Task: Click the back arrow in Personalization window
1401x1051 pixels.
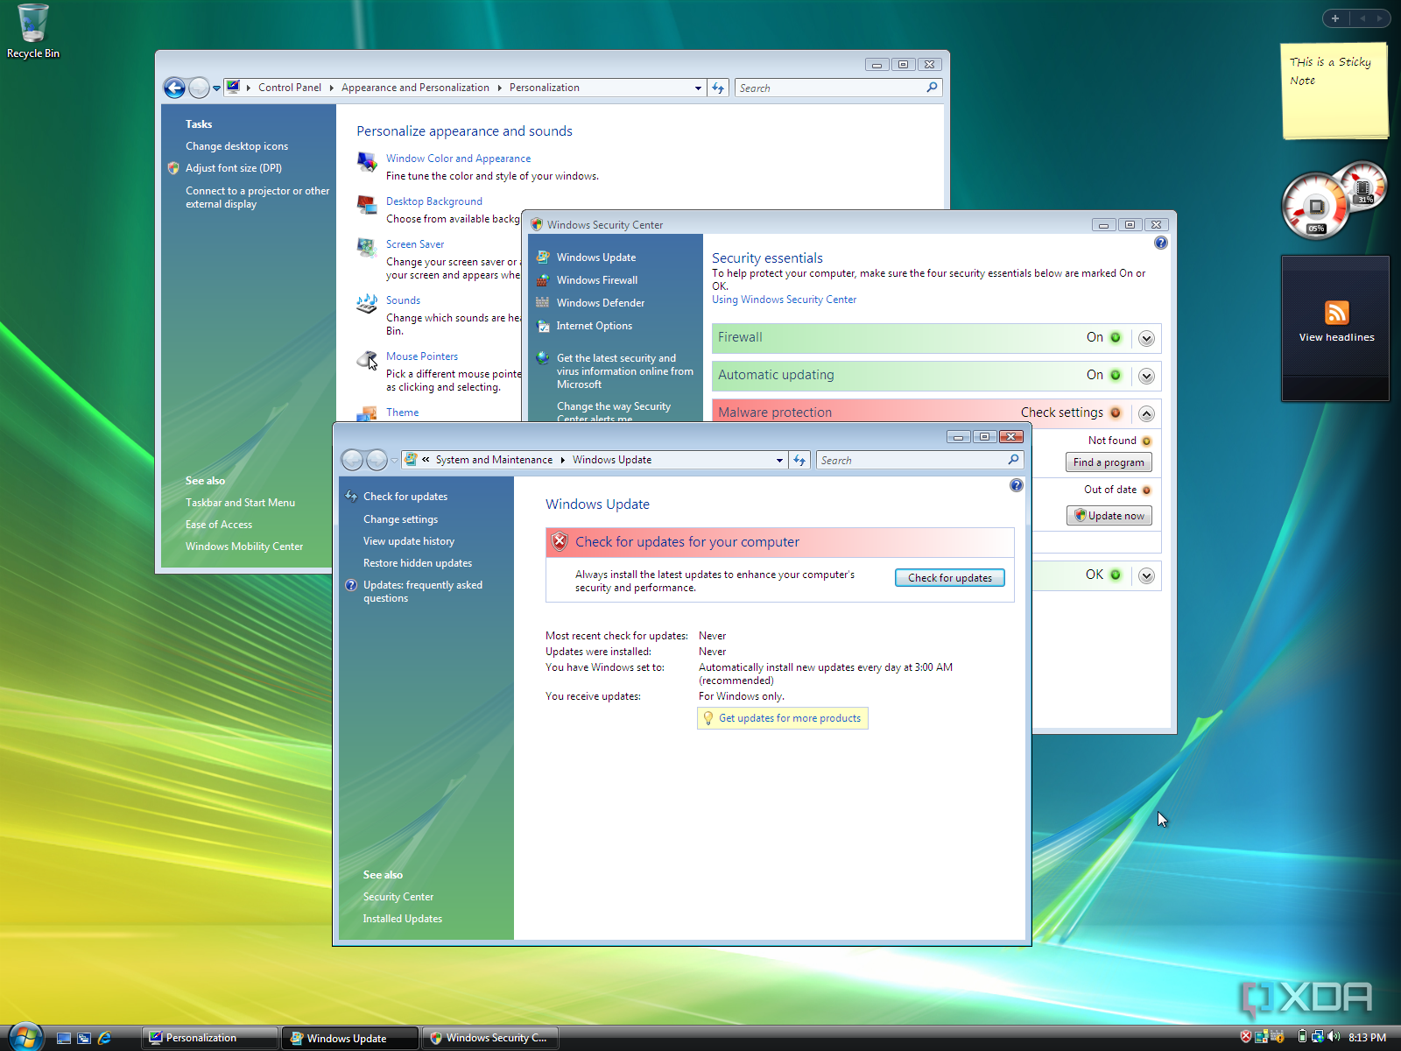Action: pos(174,88)
